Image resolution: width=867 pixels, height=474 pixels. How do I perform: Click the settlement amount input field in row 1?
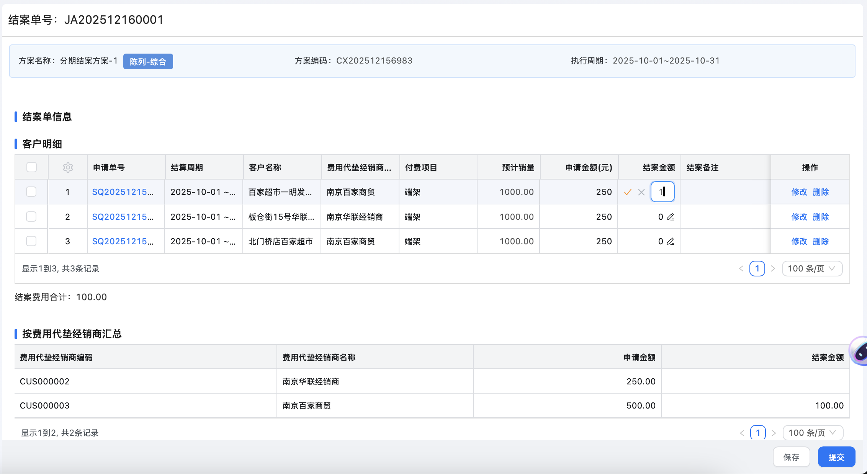[x=662, y=192]
